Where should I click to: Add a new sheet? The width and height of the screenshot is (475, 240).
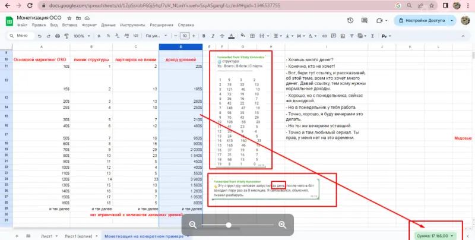click(x=17, y=236)
